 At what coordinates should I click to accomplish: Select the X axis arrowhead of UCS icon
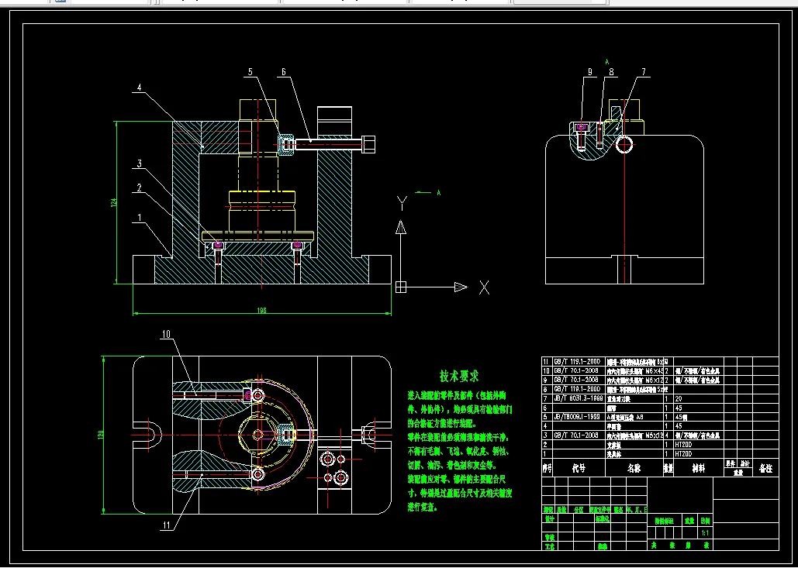tap(461, 287)
